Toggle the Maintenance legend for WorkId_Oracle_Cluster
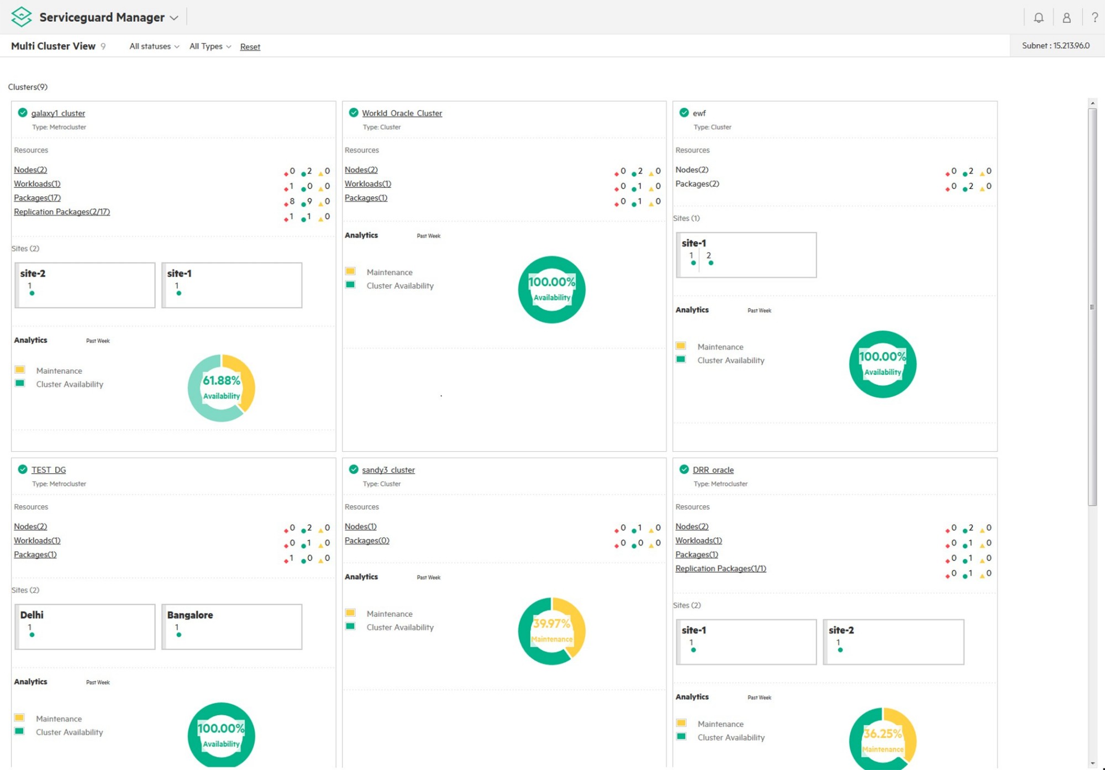This screenshot has width=1105, height=770. pyautogui.click(x=351, y=271)
